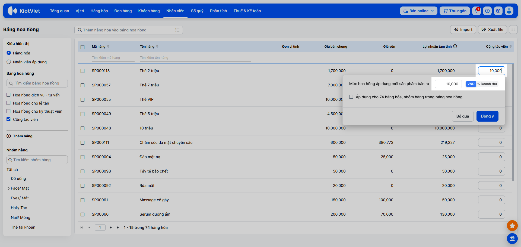Open the help question mark icon
Viewport: 521px width, 247px height.
pyautogui.click(x=487, y=11)
